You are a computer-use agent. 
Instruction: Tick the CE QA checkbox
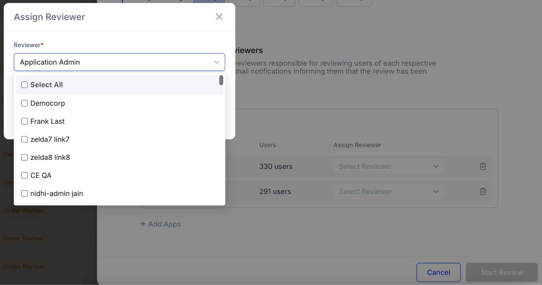[x=24, y=175]
